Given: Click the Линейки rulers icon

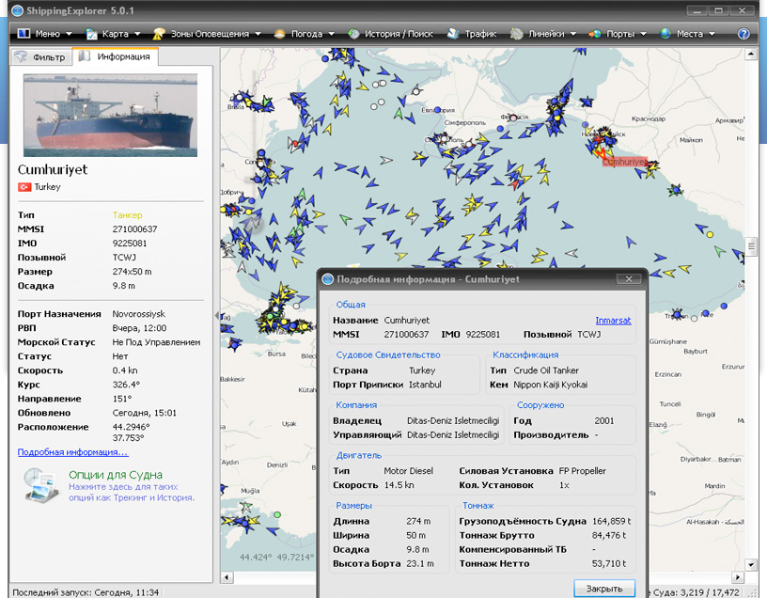Looking at the screenshot, I should pos(517,34).
